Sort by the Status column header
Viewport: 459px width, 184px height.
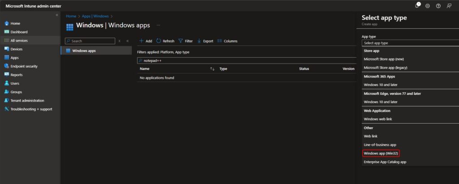304,69
